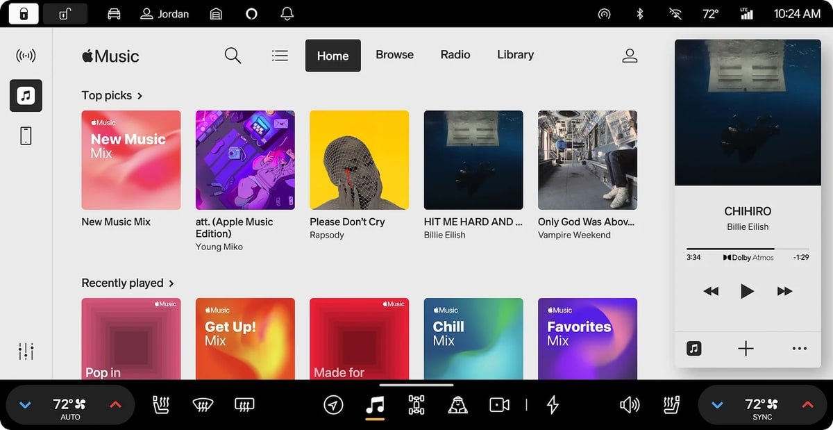Open Apple Music search
833x430 pixels.
click(233, 56)
